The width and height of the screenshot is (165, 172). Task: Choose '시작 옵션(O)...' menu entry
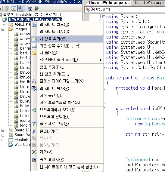67,96
